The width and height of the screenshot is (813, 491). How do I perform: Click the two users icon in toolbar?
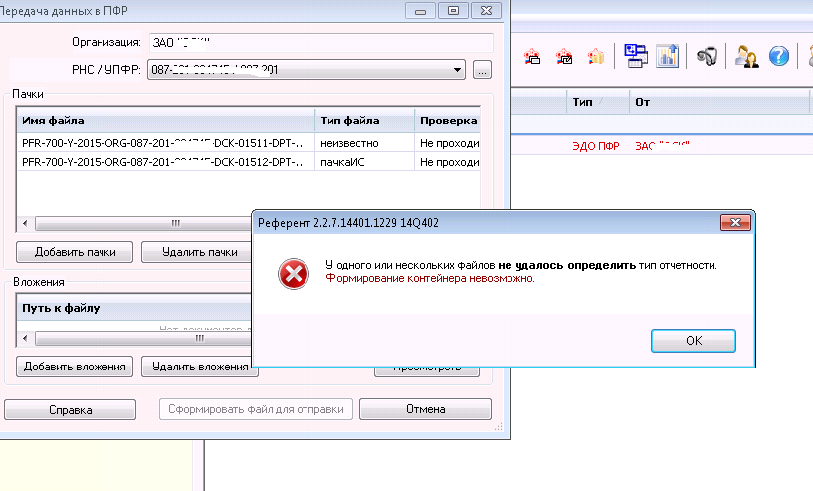tap(746, 56)
